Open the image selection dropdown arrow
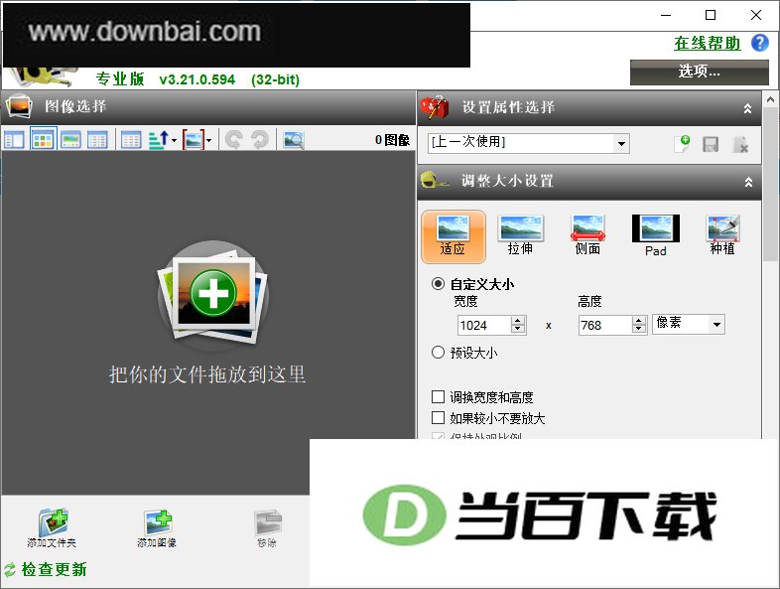 [x=209, y=140]
